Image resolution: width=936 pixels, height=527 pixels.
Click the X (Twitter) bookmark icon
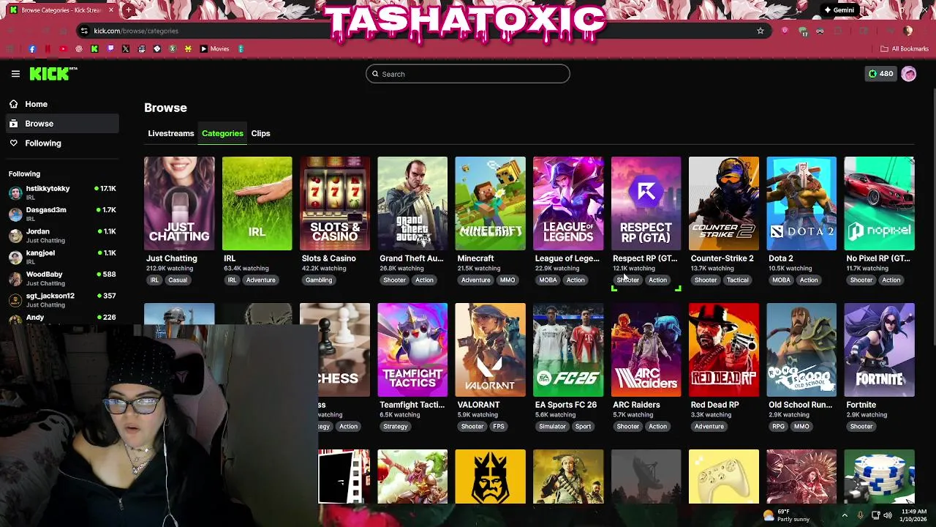pos(126,49)
